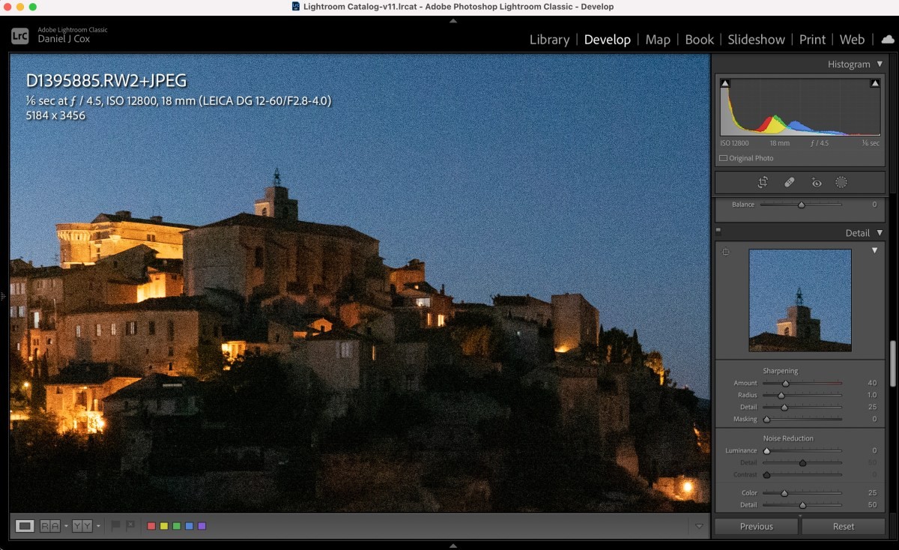The height and width of the screenshot is (550, 899).
Task: Click the Sharpening Radius value 1.0
Action: click(871, 395)
